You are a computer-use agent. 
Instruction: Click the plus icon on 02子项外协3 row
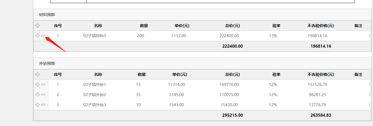pos(38,105)
